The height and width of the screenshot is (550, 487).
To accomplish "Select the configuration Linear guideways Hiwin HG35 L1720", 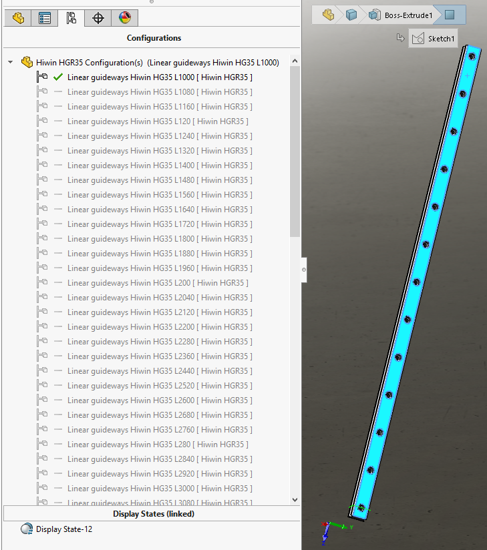I will (160, 224).
